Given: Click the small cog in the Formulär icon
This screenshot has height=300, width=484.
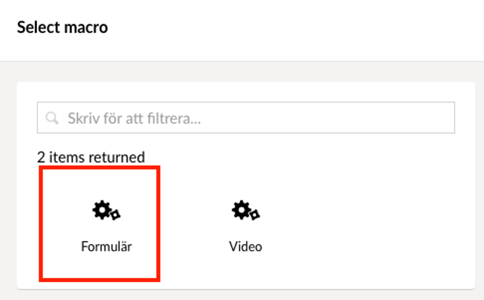Looking at the screenshot, I should pyautogui.click(x=115, y=215).
